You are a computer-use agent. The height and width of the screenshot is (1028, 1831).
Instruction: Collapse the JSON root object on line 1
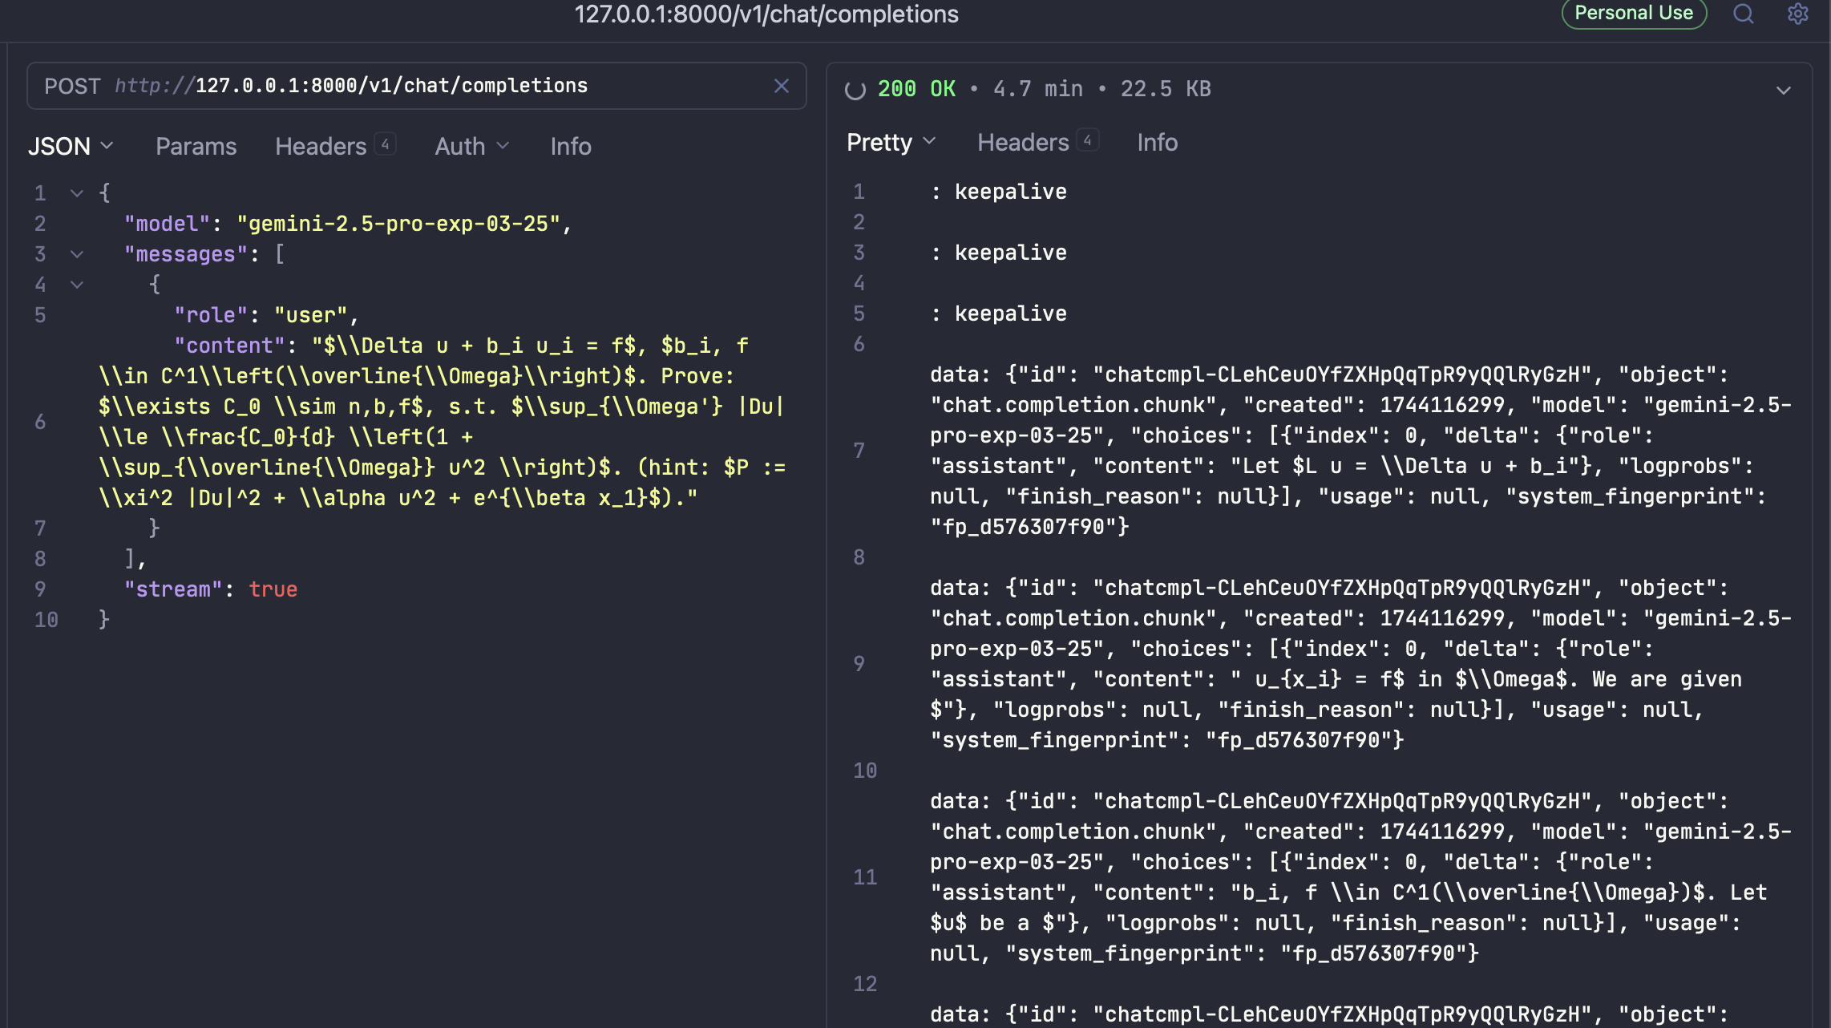(x=77, y=193)
